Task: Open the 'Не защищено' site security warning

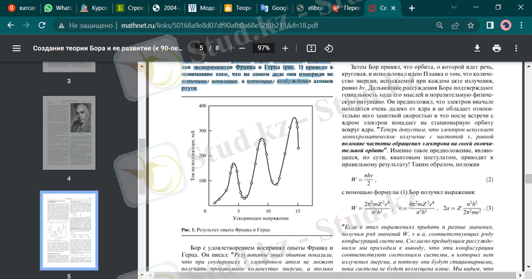Action: point(86,25)
